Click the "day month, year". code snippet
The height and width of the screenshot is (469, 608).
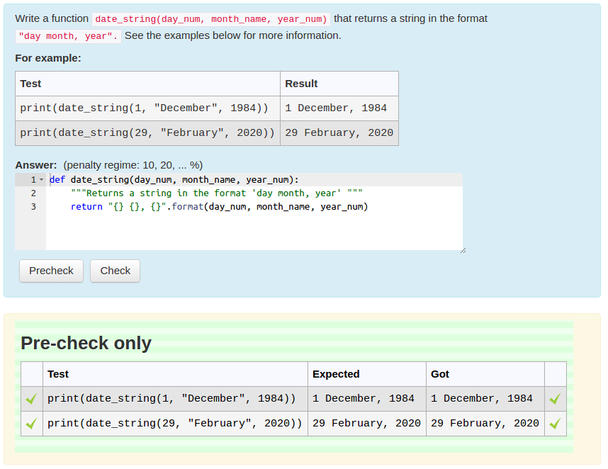(x=68, y=36)
